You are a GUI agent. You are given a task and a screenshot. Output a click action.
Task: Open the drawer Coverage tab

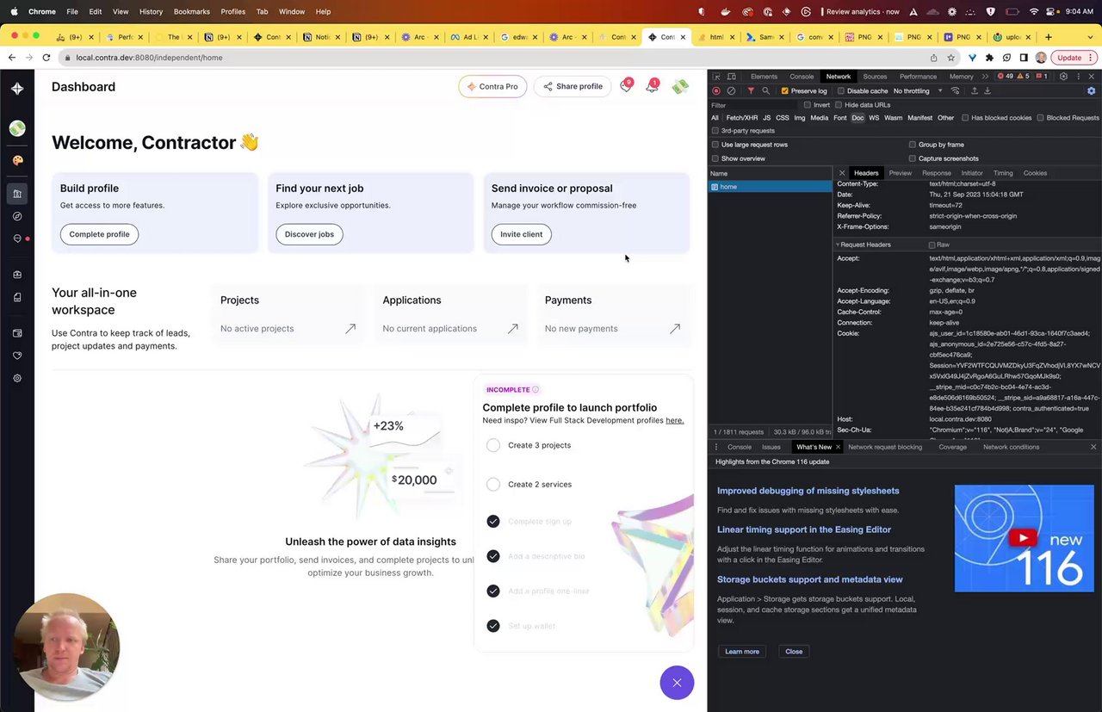click(x=952, y=447)
